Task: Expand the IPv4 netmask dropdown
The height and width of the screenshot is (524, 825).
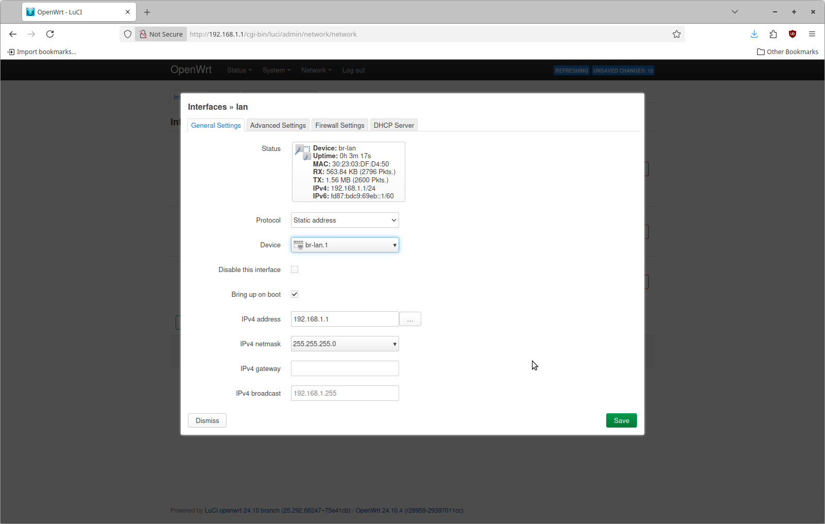Action: click(x=345, y=344)
